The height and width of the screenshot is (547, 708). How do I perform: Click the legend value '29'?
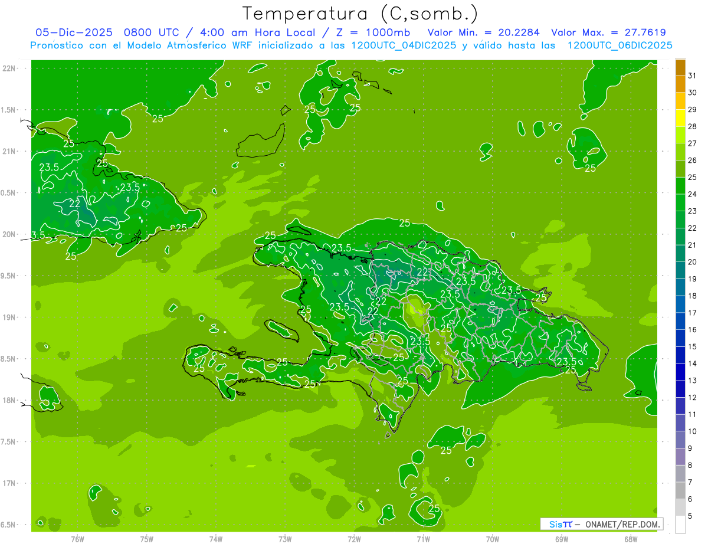pyautogui.click(x=693, y=110)
